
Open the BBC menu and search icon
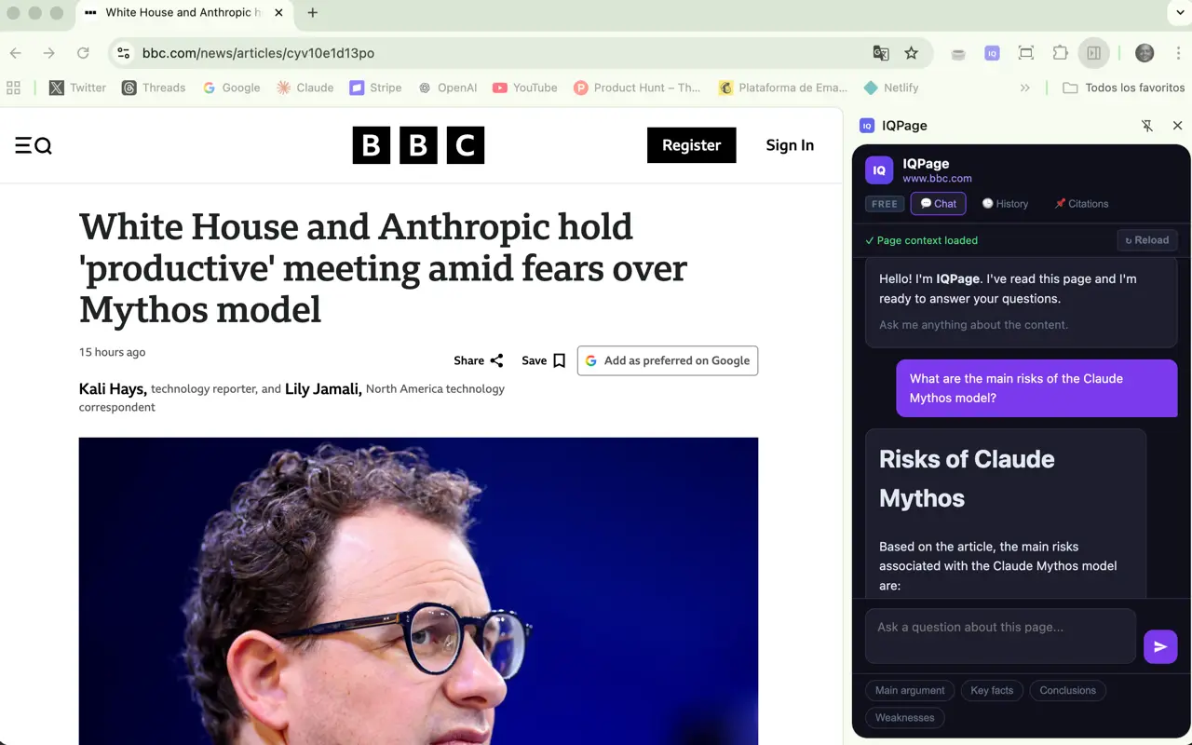click(x=34, y=145)
